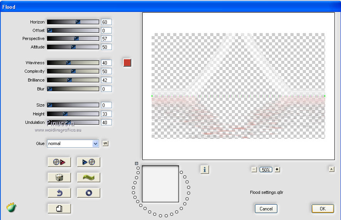Click the small preview thumbnail inside dot ring
The width and height of the screenshot is (341, 220).
pyautogui.click(x=160, y=184)
